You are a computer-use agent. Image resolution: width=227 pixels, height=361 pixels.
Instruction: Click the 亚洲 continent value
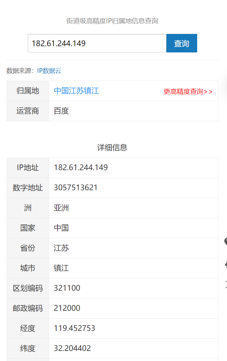[61, 208]
